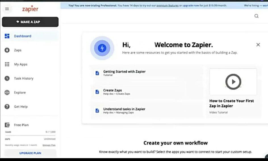Click the Explore globe icon
Screen dimensions: 268x161
tap(7, 92)
